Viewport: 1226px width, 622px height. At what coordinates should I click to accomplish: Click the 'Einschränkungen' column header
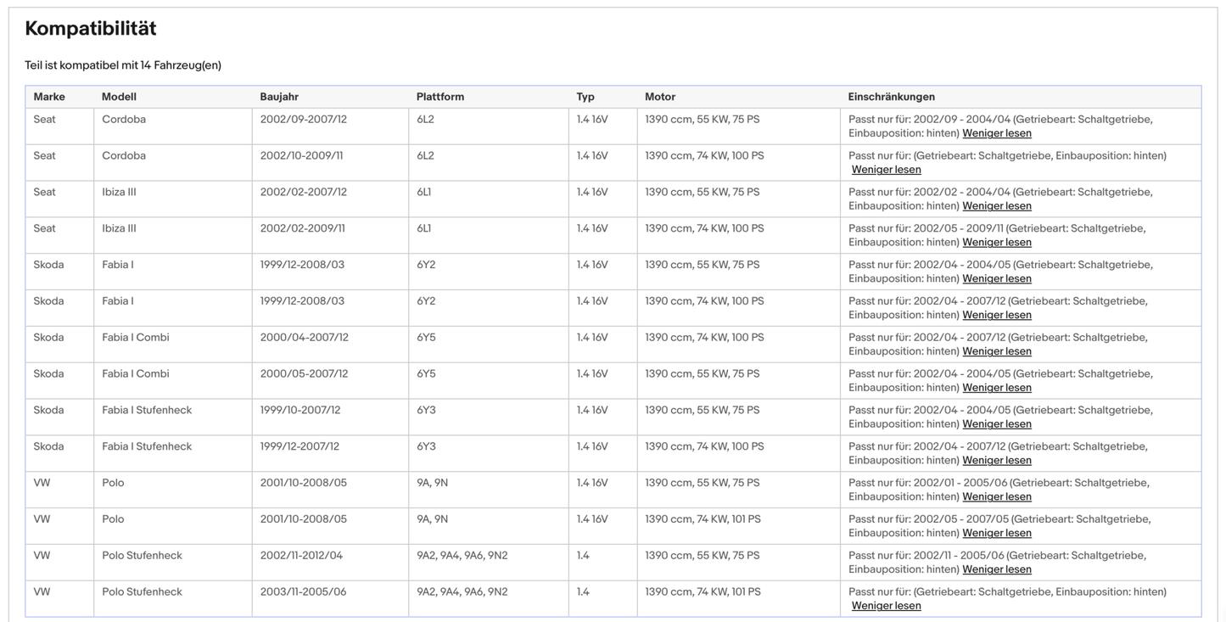[891, 97]
